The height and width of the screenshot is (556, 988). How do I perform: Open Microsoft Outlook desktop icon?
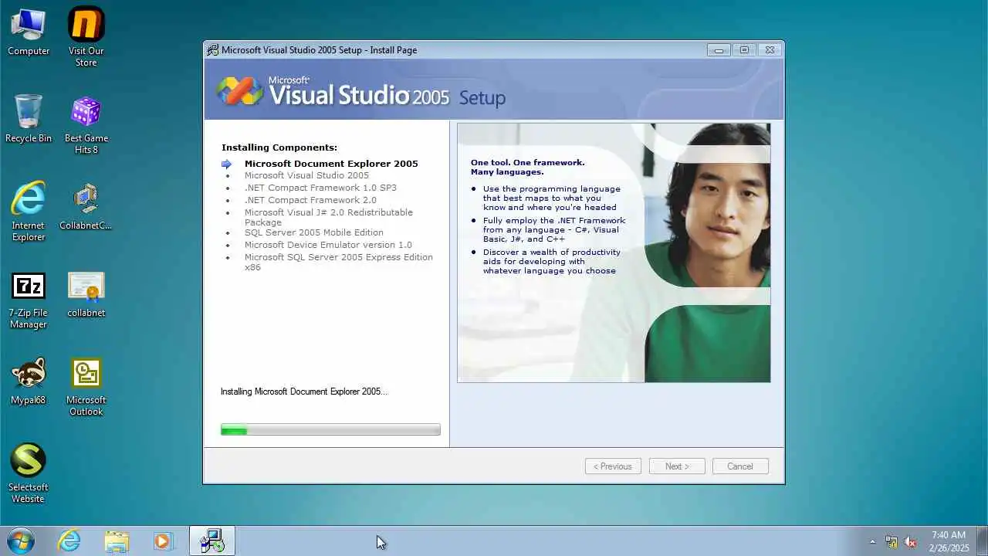[x=86, y=386]
